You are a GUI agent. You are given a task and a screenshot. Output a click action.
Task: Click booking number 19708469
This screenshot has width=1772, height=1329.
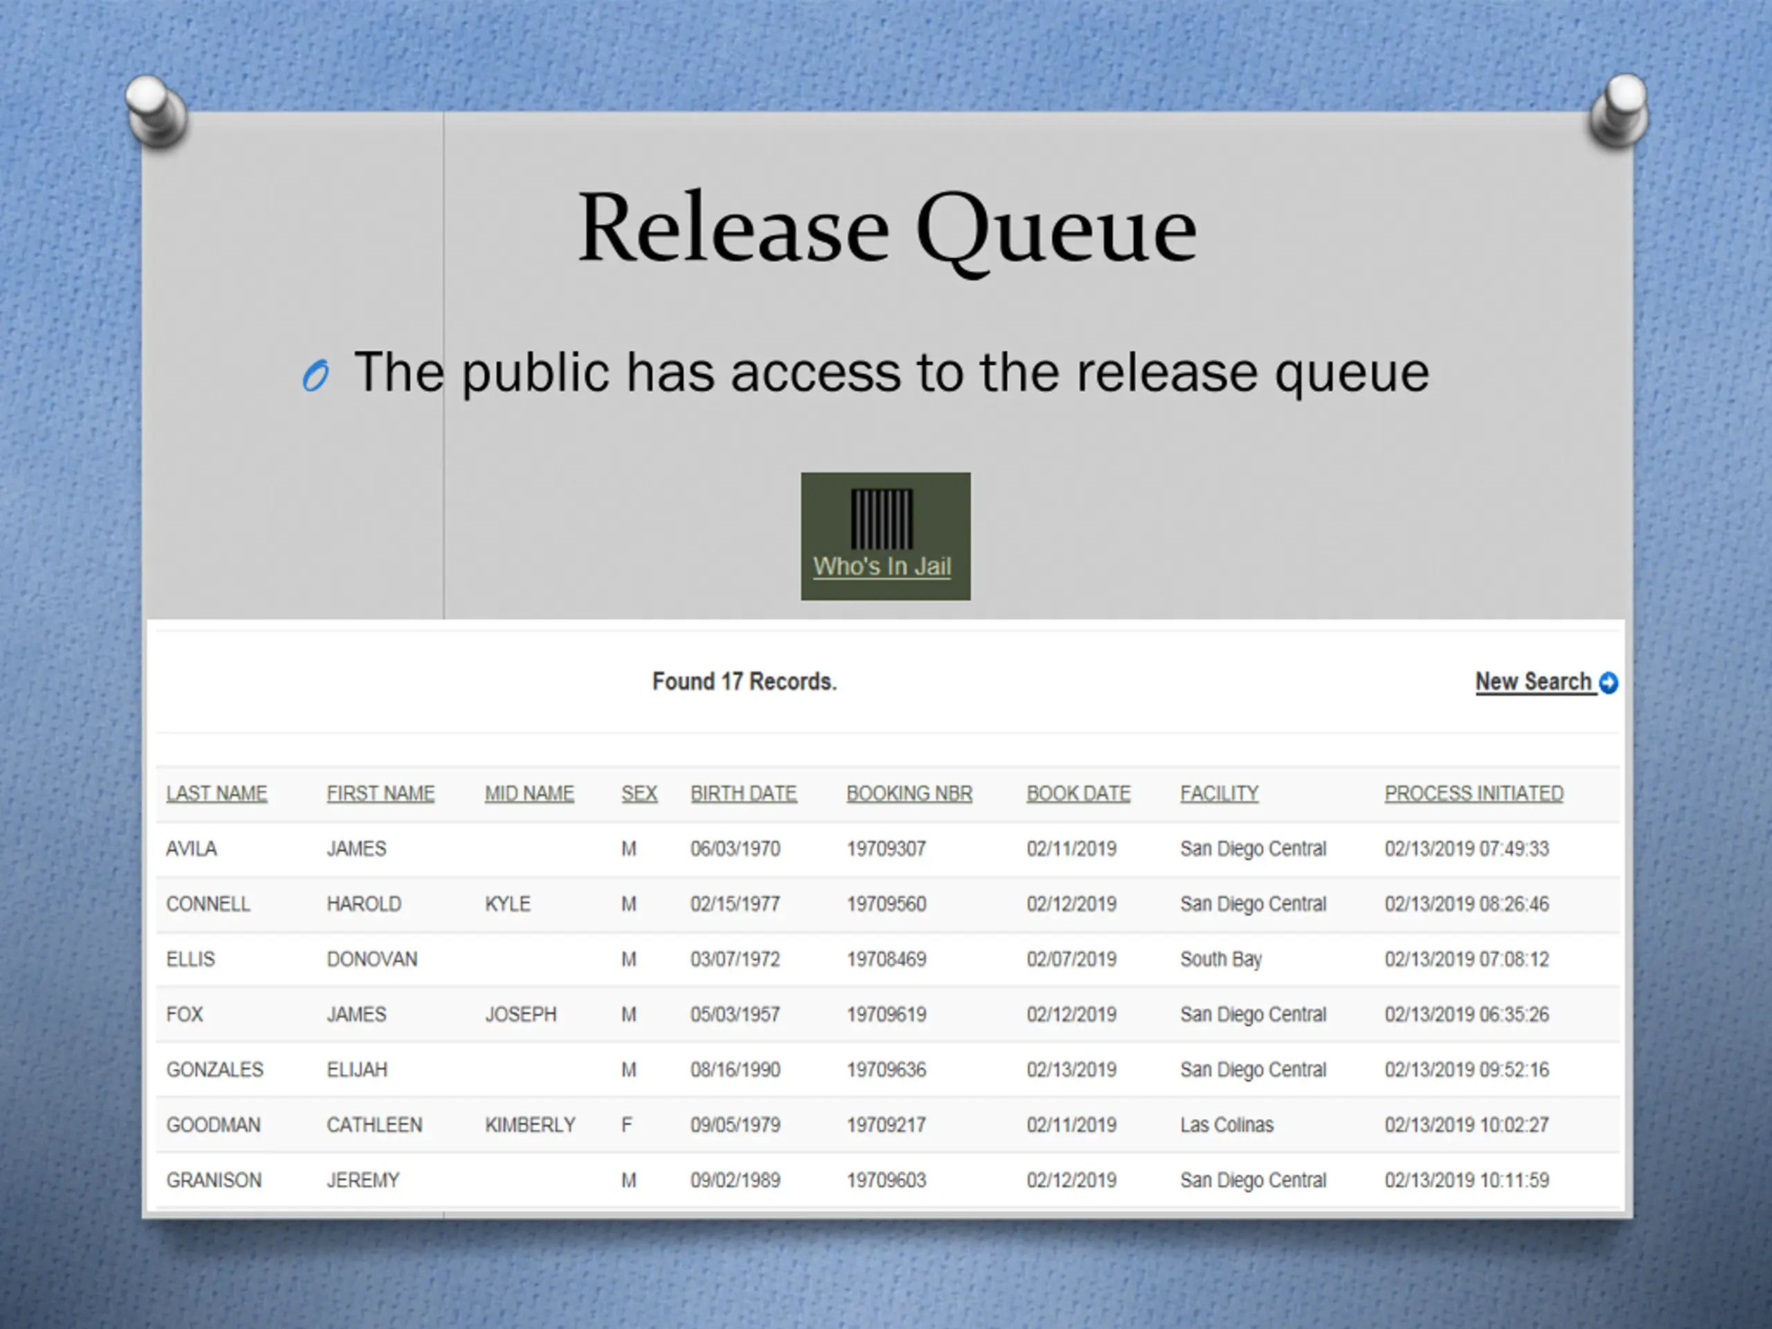(886, 959)
